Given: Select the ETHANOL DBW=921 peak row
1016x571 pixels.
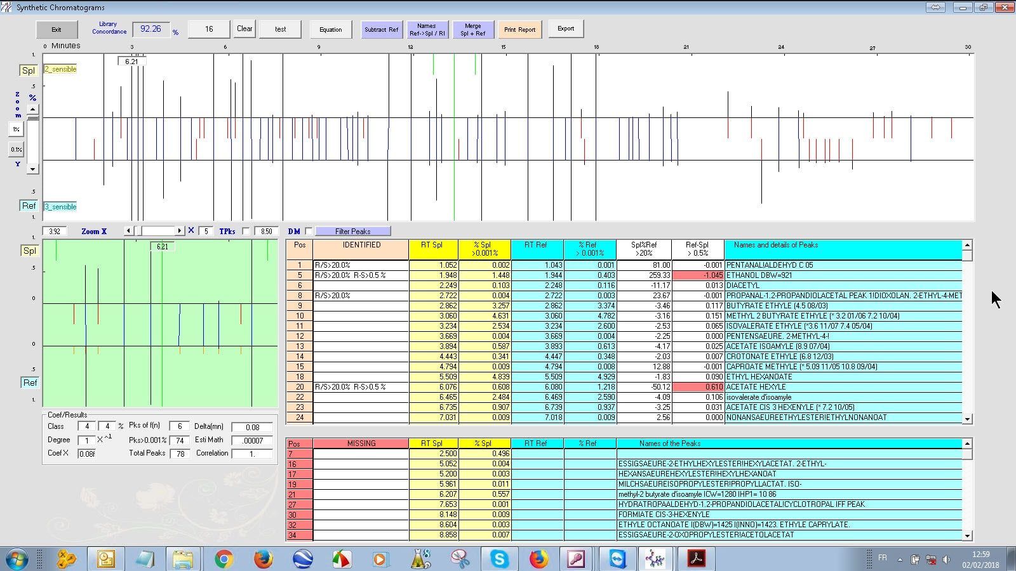Looking at the screenshot, I should [x=624, y=275].
